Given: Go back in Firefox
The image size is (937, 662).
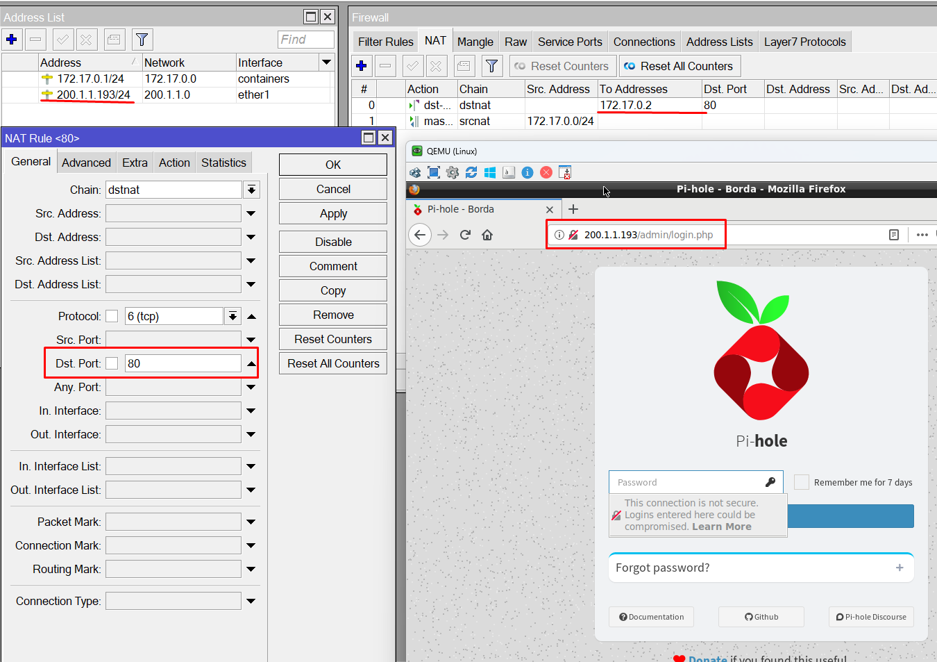Looking at the screenshot, I should (x=420, y=235).
